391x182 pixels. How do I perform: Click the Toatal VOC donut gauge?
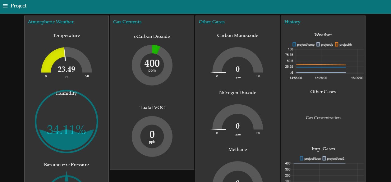152,136
